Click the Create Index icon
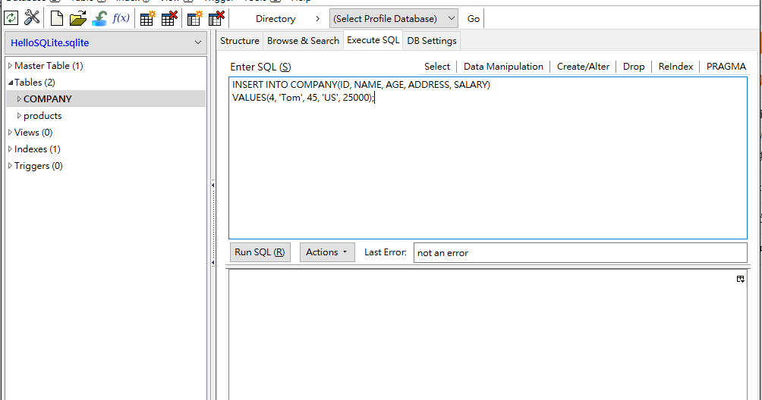Viewport: 762px width, 400px height. click(195, 18)
